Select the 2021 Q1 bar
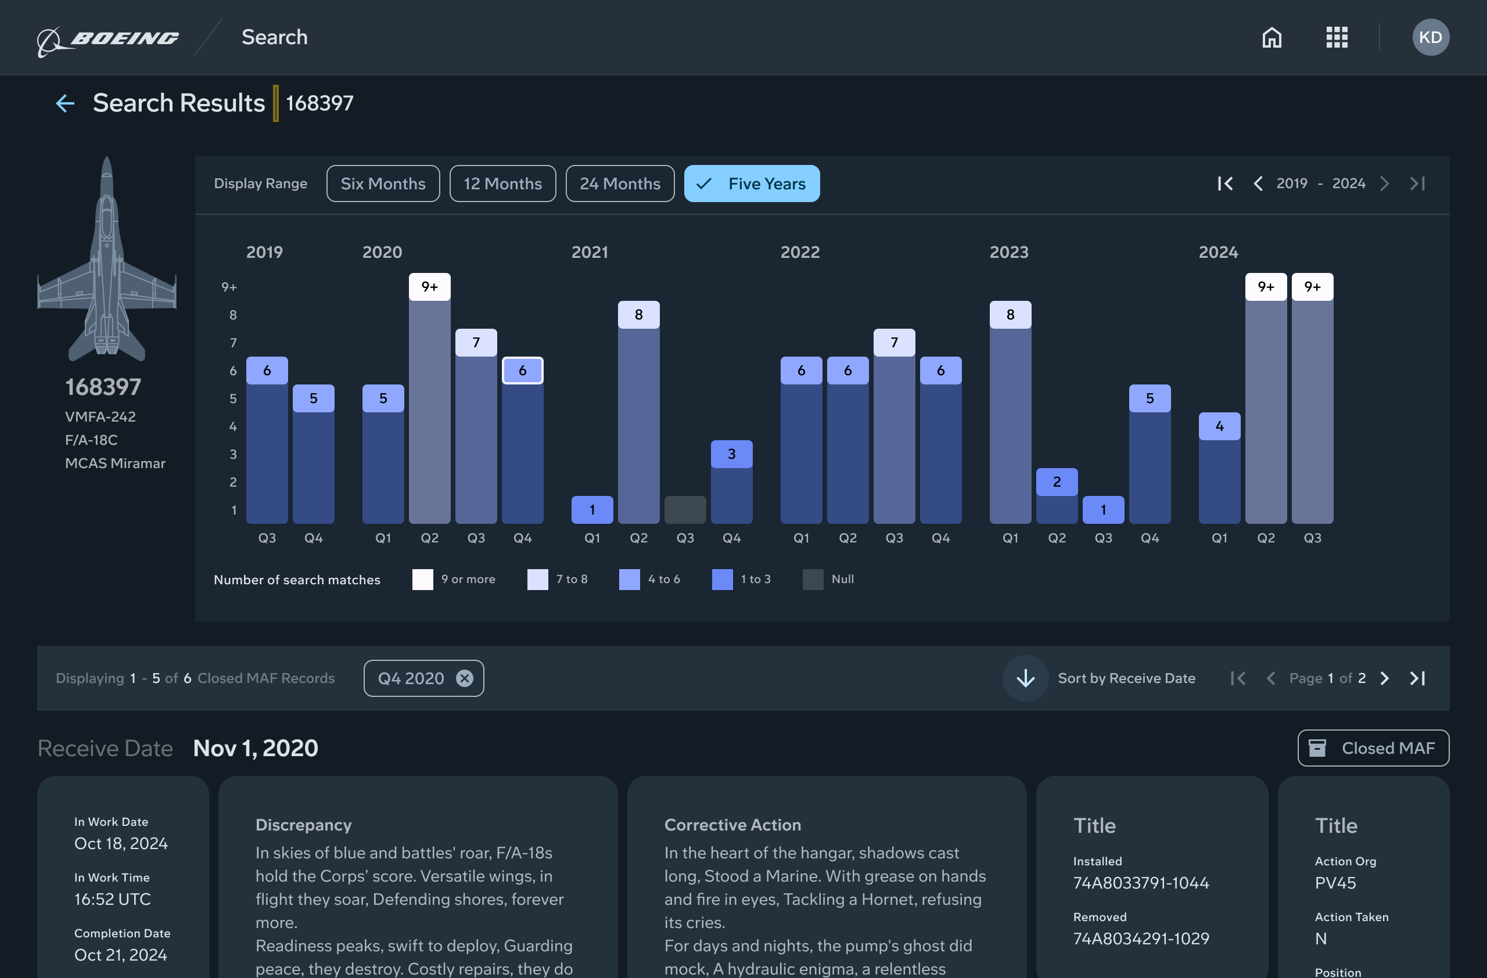 (x=592, y=510)
